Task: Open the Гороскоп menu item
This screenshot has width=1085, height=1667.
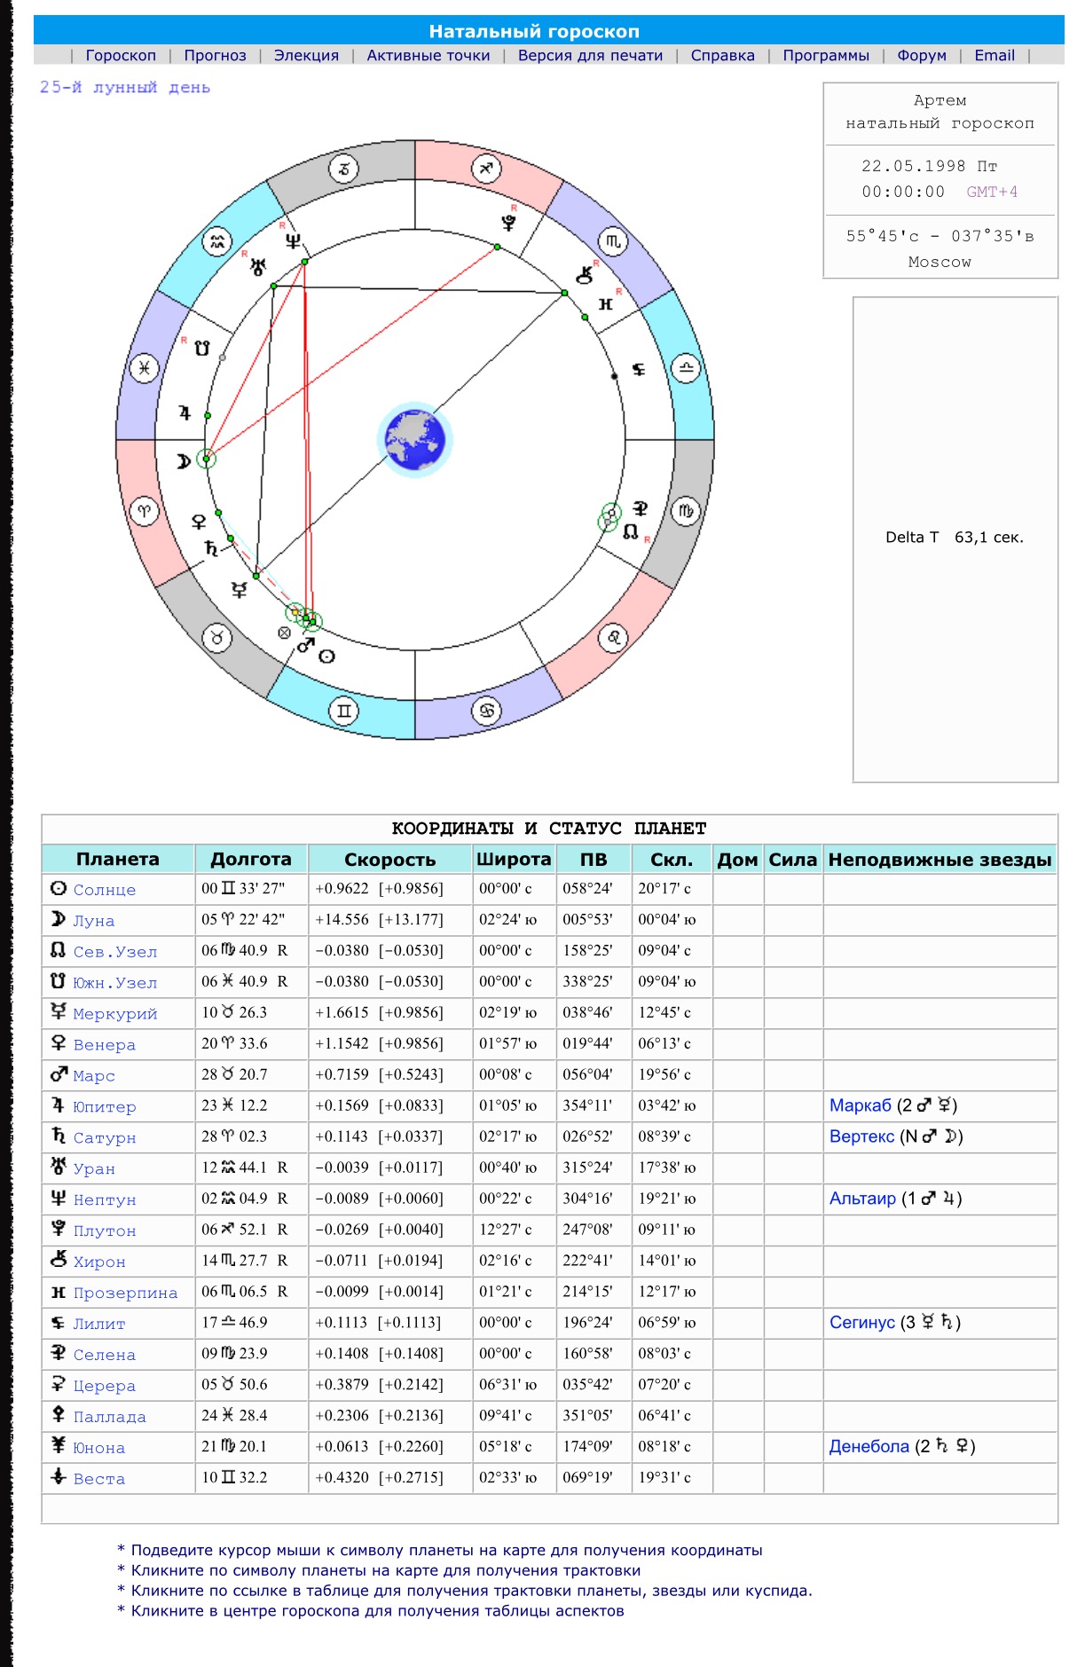Action: tap(121, 55)
